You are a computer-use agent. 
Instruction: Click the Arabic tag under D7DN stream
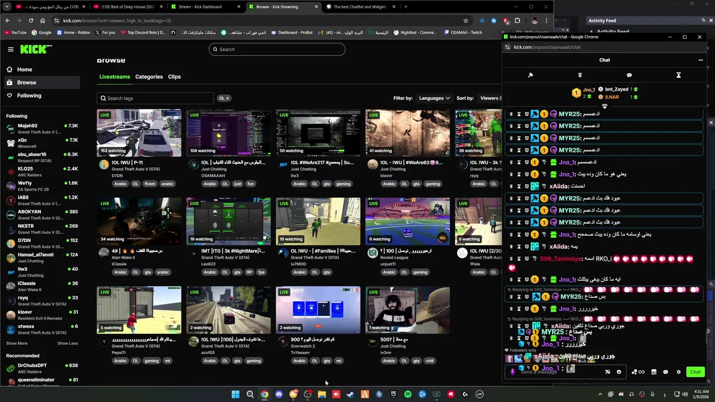coord(121,184)
